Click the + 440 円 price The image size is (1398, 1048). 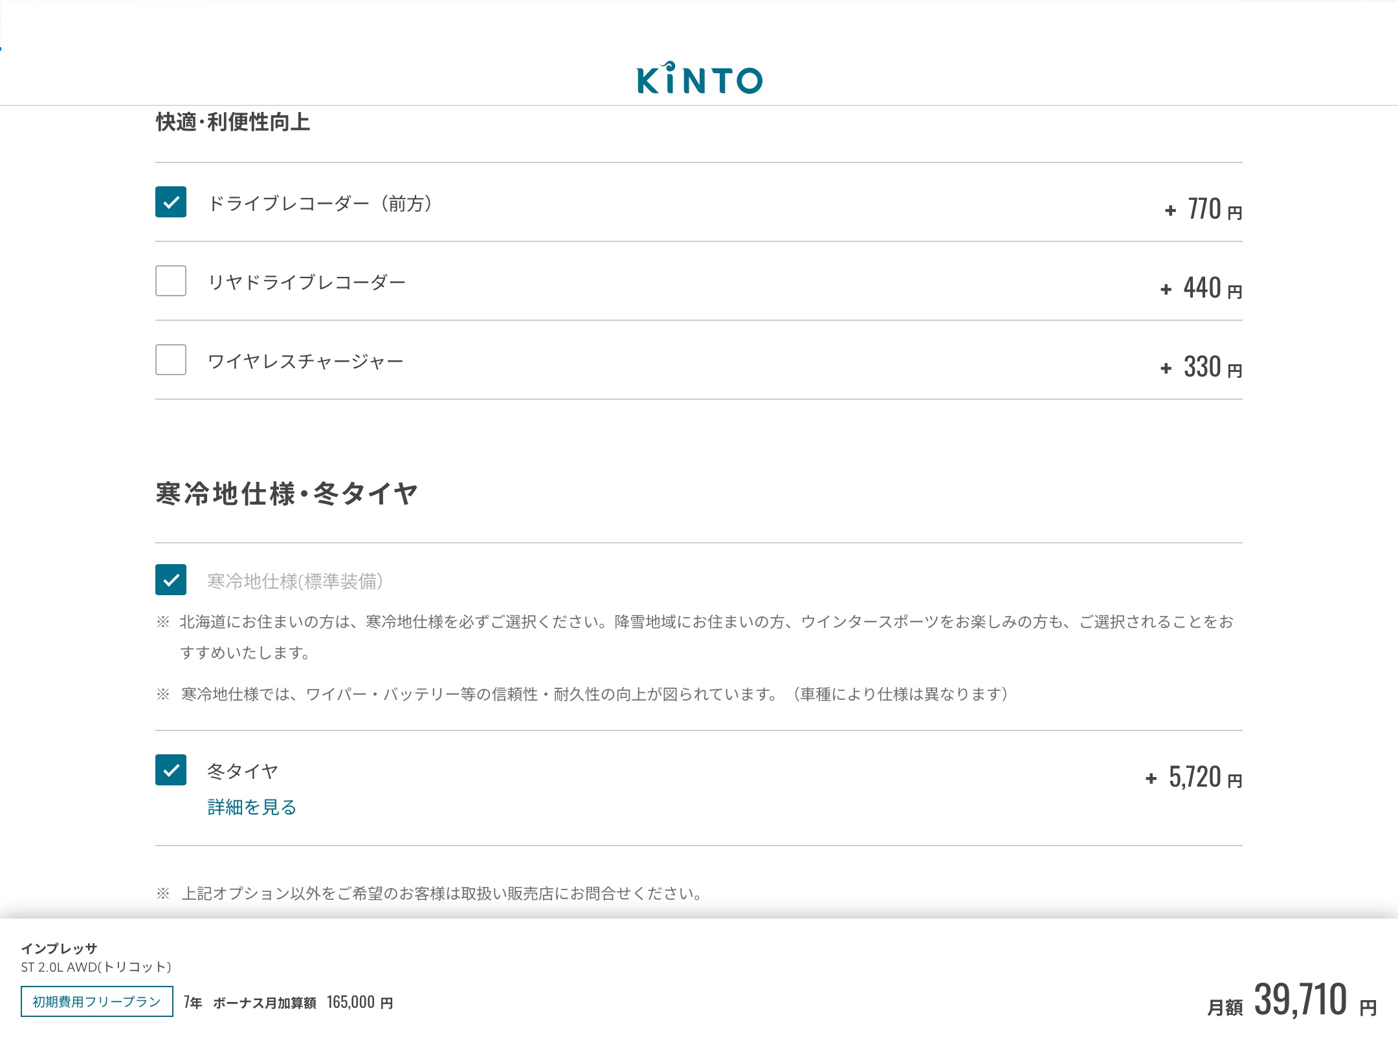[x=1201, y=289]
